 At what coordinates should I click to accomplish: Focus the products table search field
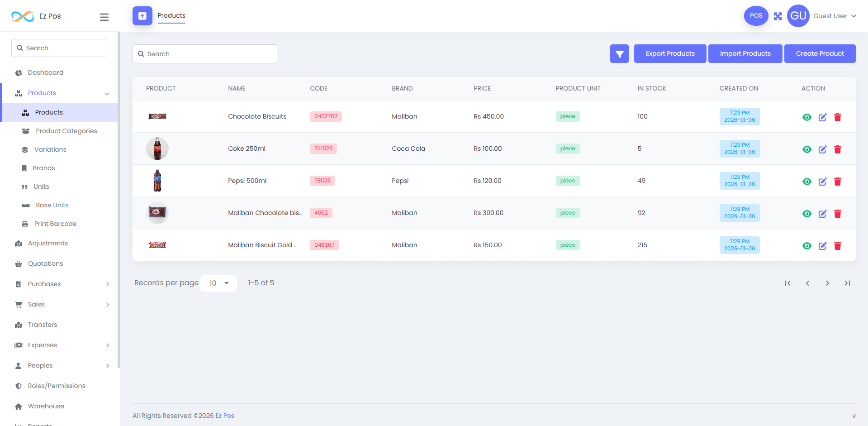(x=204, y=54)
